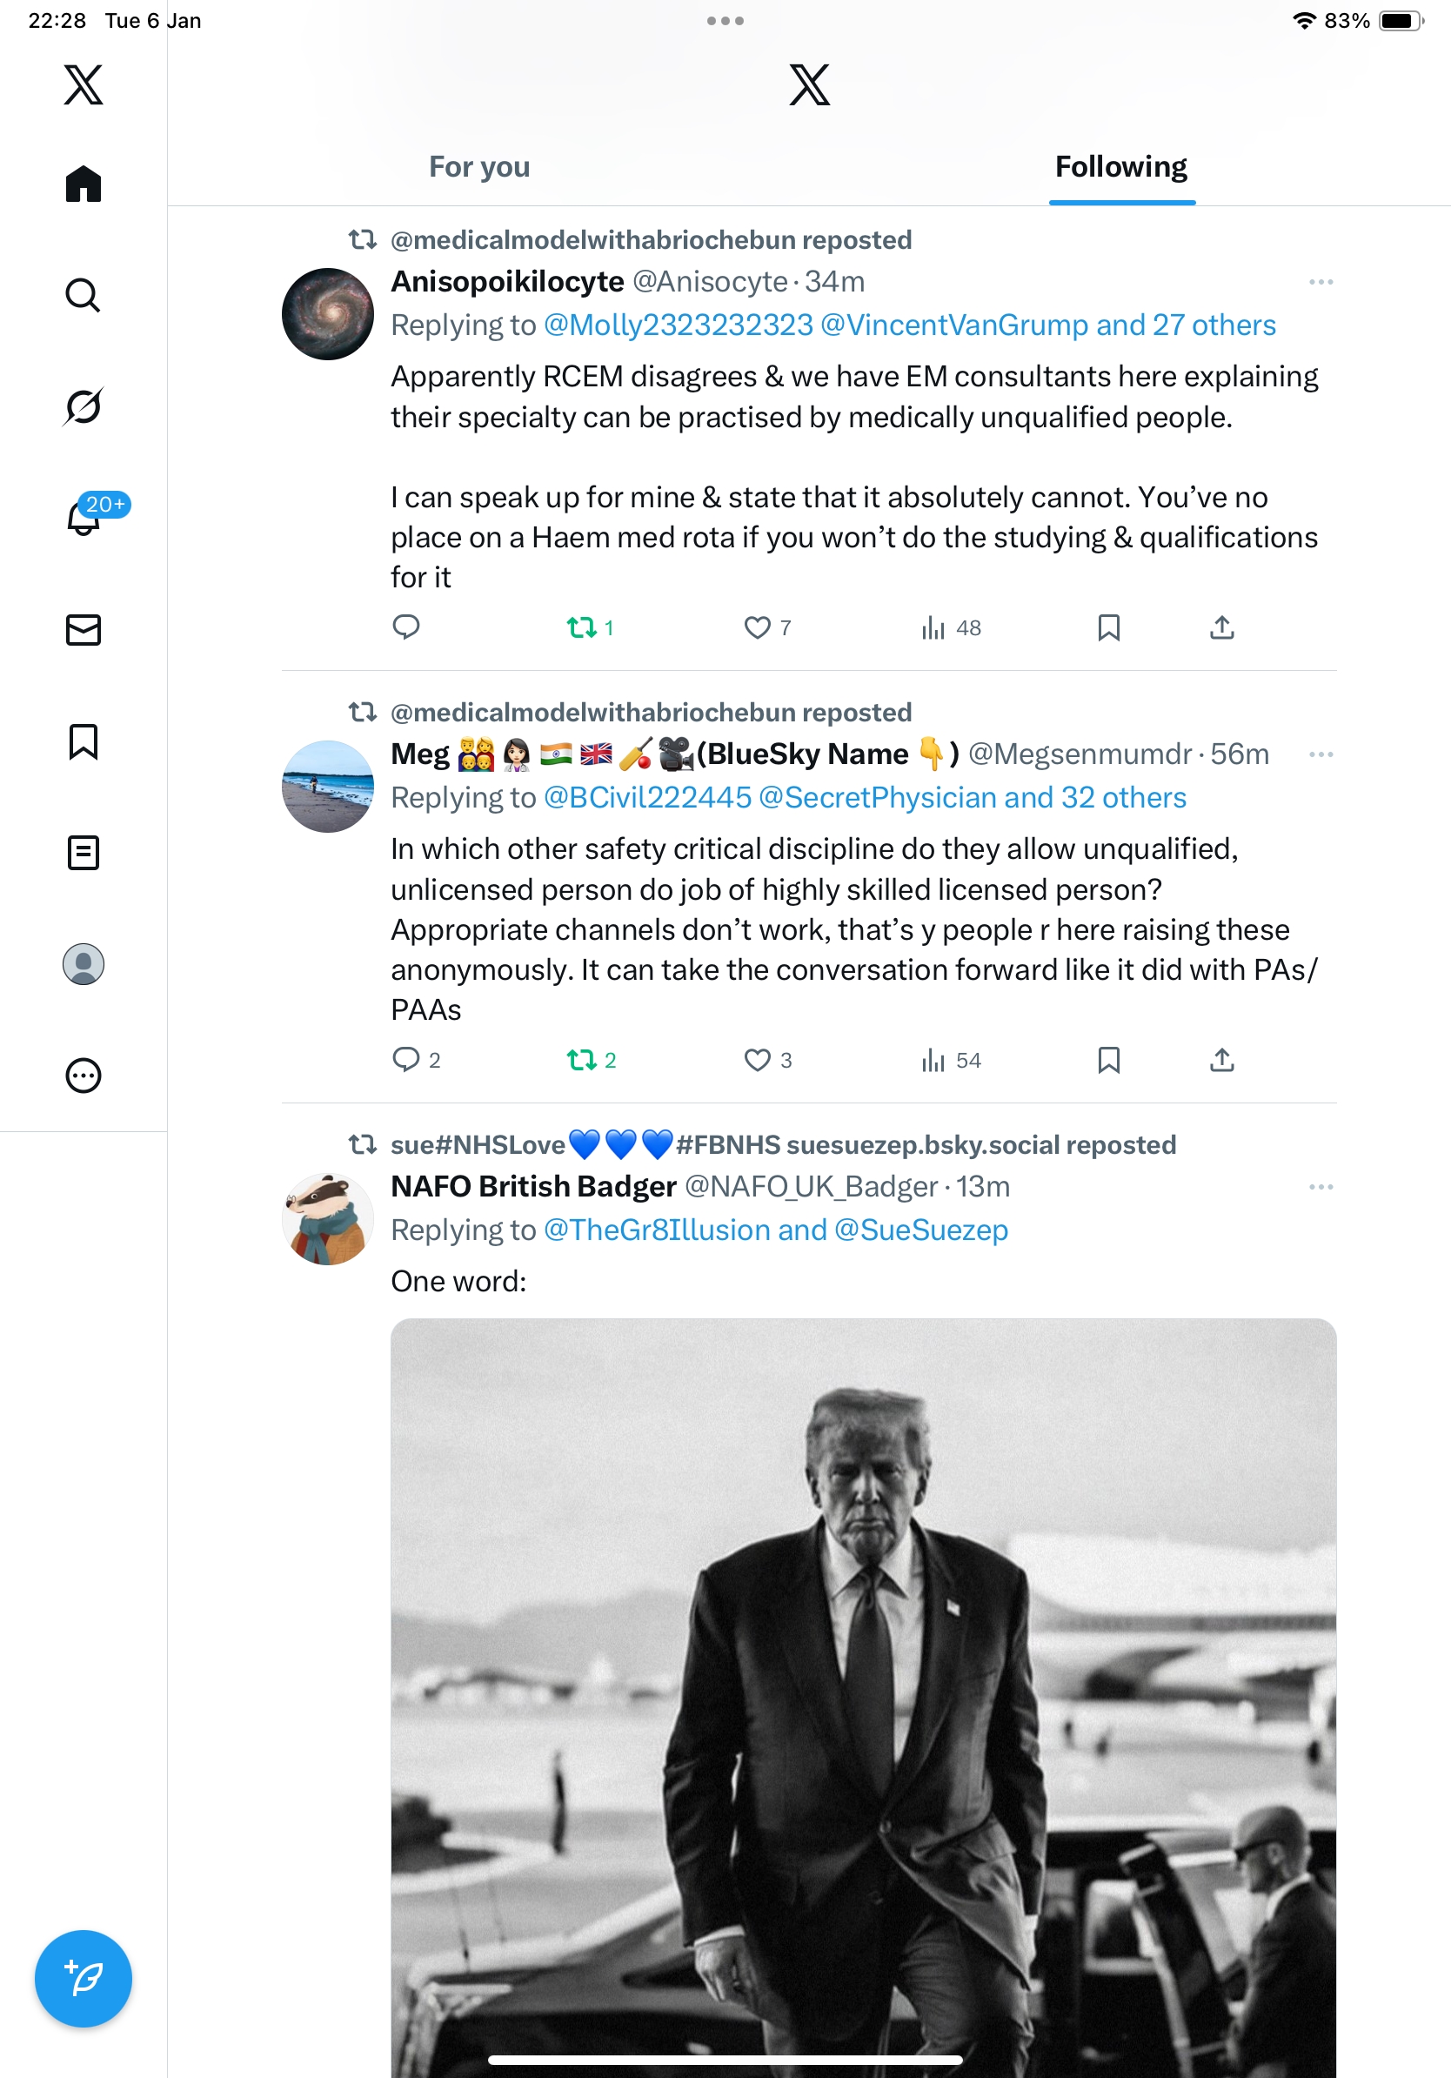Open more options for Anisopoikilocyte post
This screenshot has width=1451, height=2078.
click(1321, 283)
